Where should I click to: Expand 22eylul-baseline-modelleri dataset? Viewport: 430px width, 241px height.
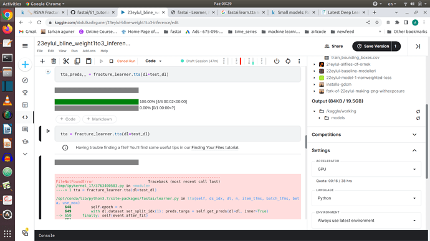click(x=315, y=71)
